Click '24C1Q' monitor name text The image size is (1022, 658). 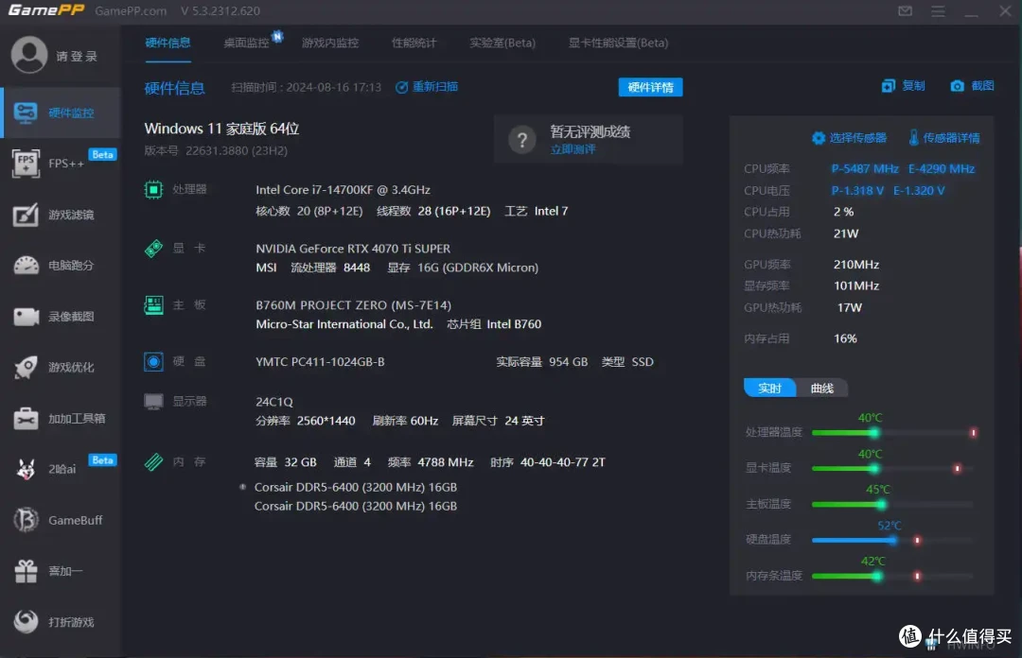pyautogui.click(x=274, y=402)
